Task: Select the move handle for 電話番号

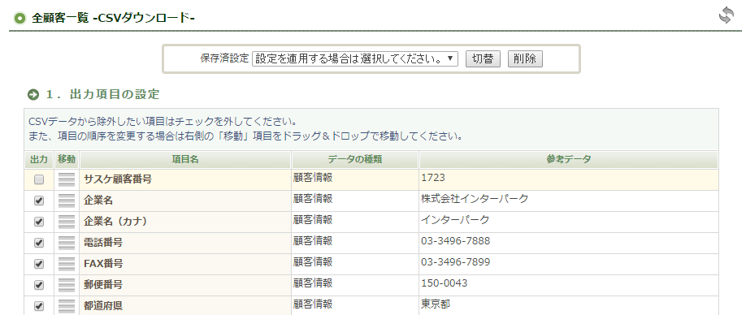Action: coord(67,242)
